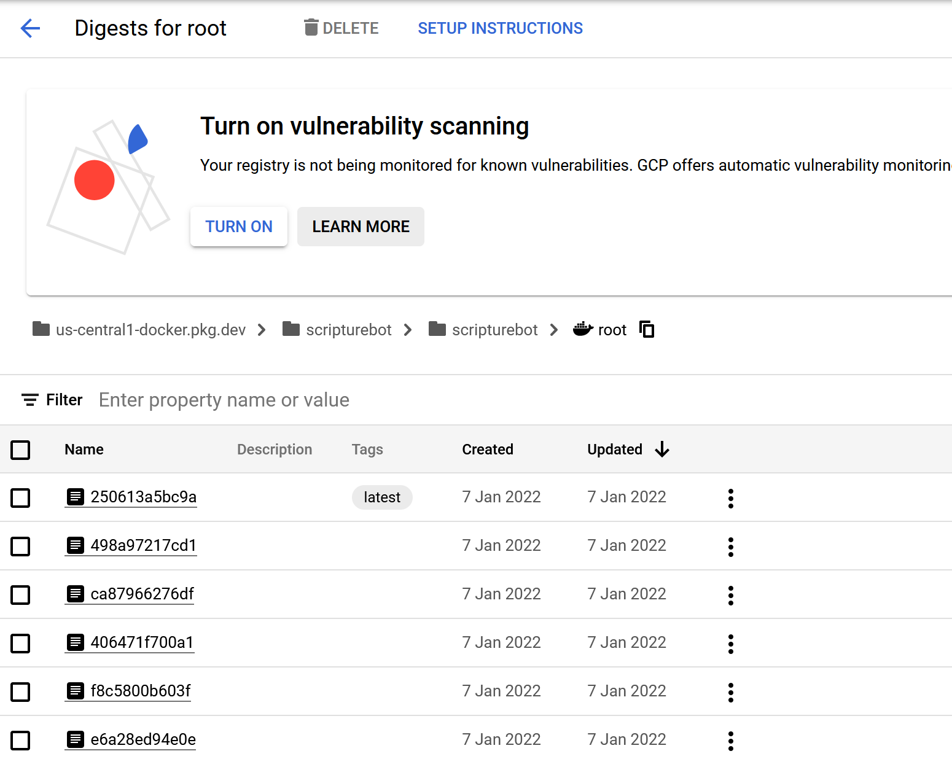Image resolution: width=952 pixels, height=759 pixels.
Task: Open the us-central1-docker.pkg.dev breadcrumb folder
Action: click(x=150, y=330)
